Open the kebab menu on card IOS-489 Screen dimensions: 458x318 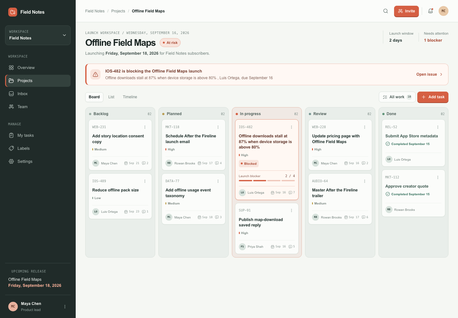145,181
